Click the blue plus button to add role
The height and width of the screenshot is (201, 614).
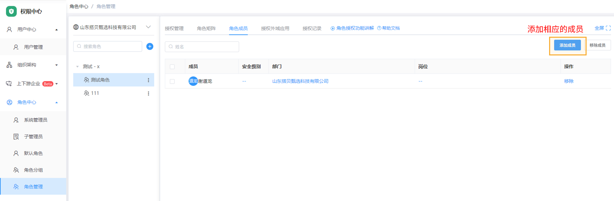click(x=150, y=46)
